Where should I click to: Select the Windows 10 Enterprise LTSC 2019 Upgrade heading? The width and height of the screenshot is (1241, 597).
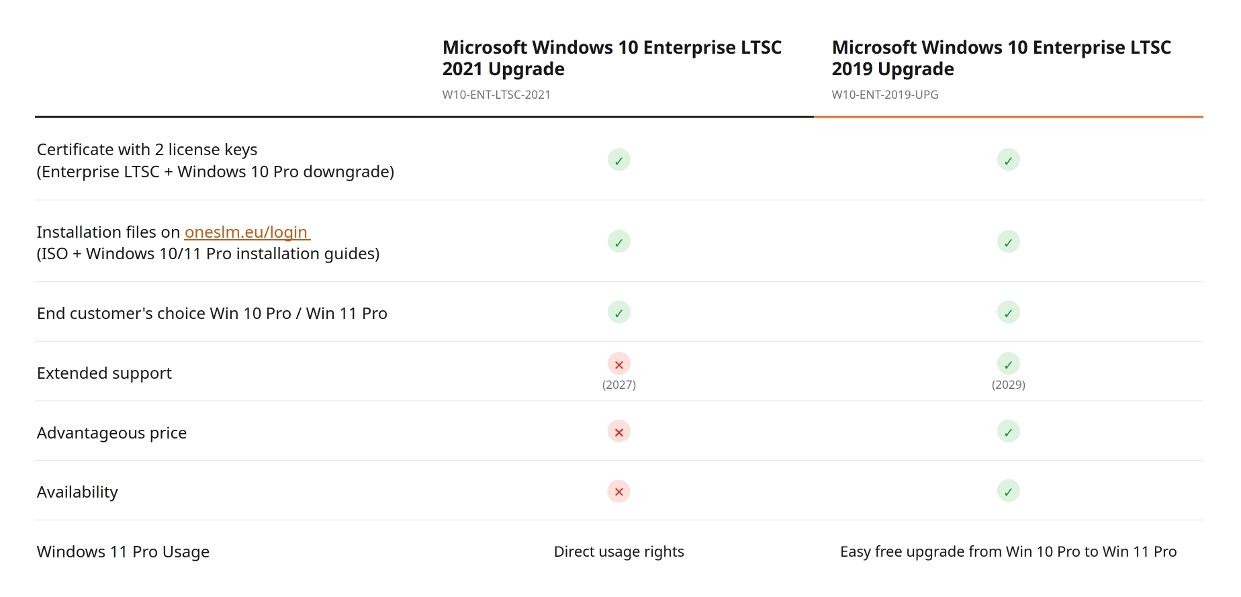point(1001,58)
